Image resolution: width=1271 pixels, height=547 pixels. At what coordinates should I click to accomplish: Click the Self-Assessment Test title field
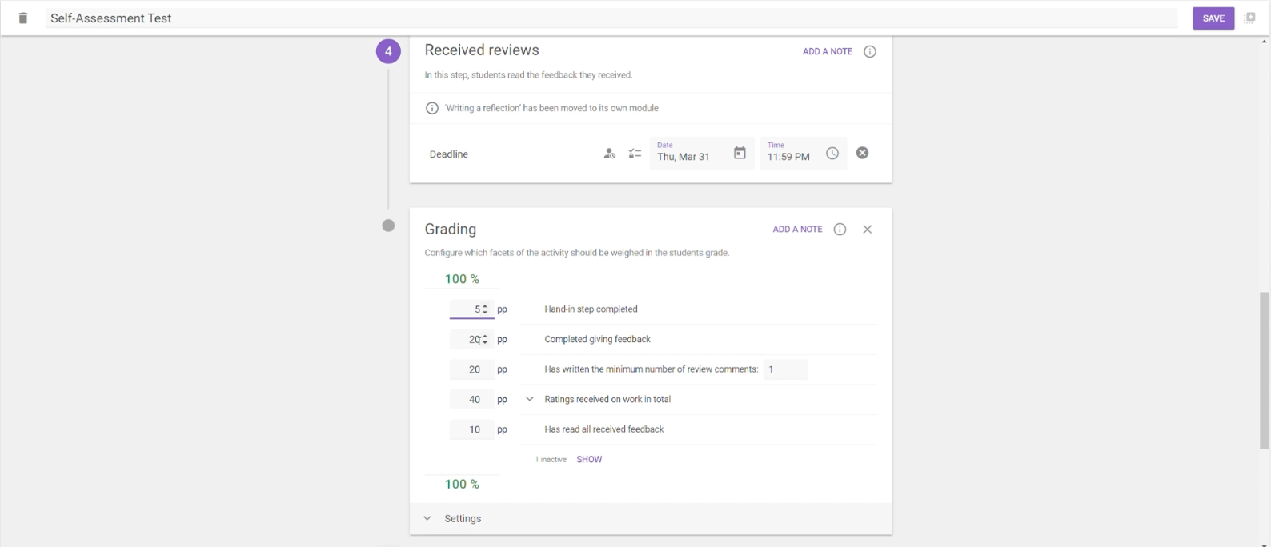pyautogui.click(x=608, y=18)
